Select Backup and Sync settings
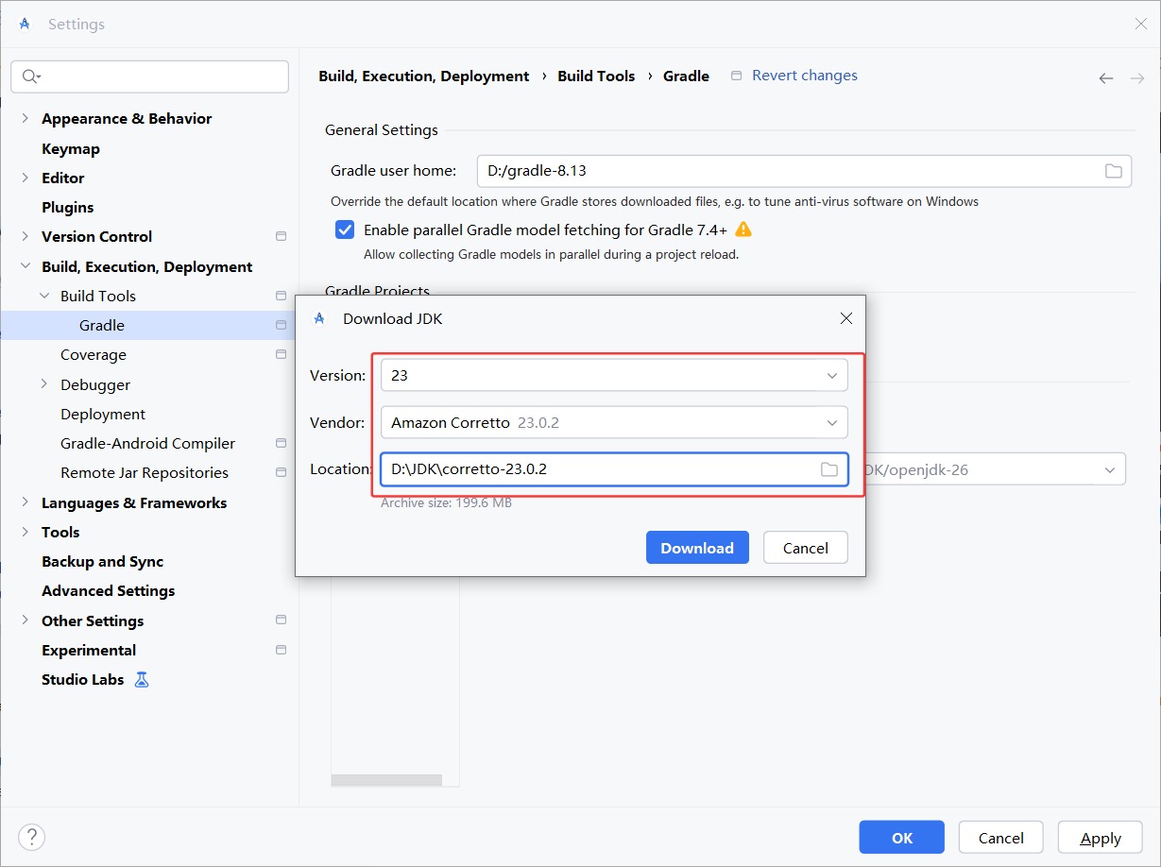The width and height of the screenshot is (1161, 867). pos(103,561)
